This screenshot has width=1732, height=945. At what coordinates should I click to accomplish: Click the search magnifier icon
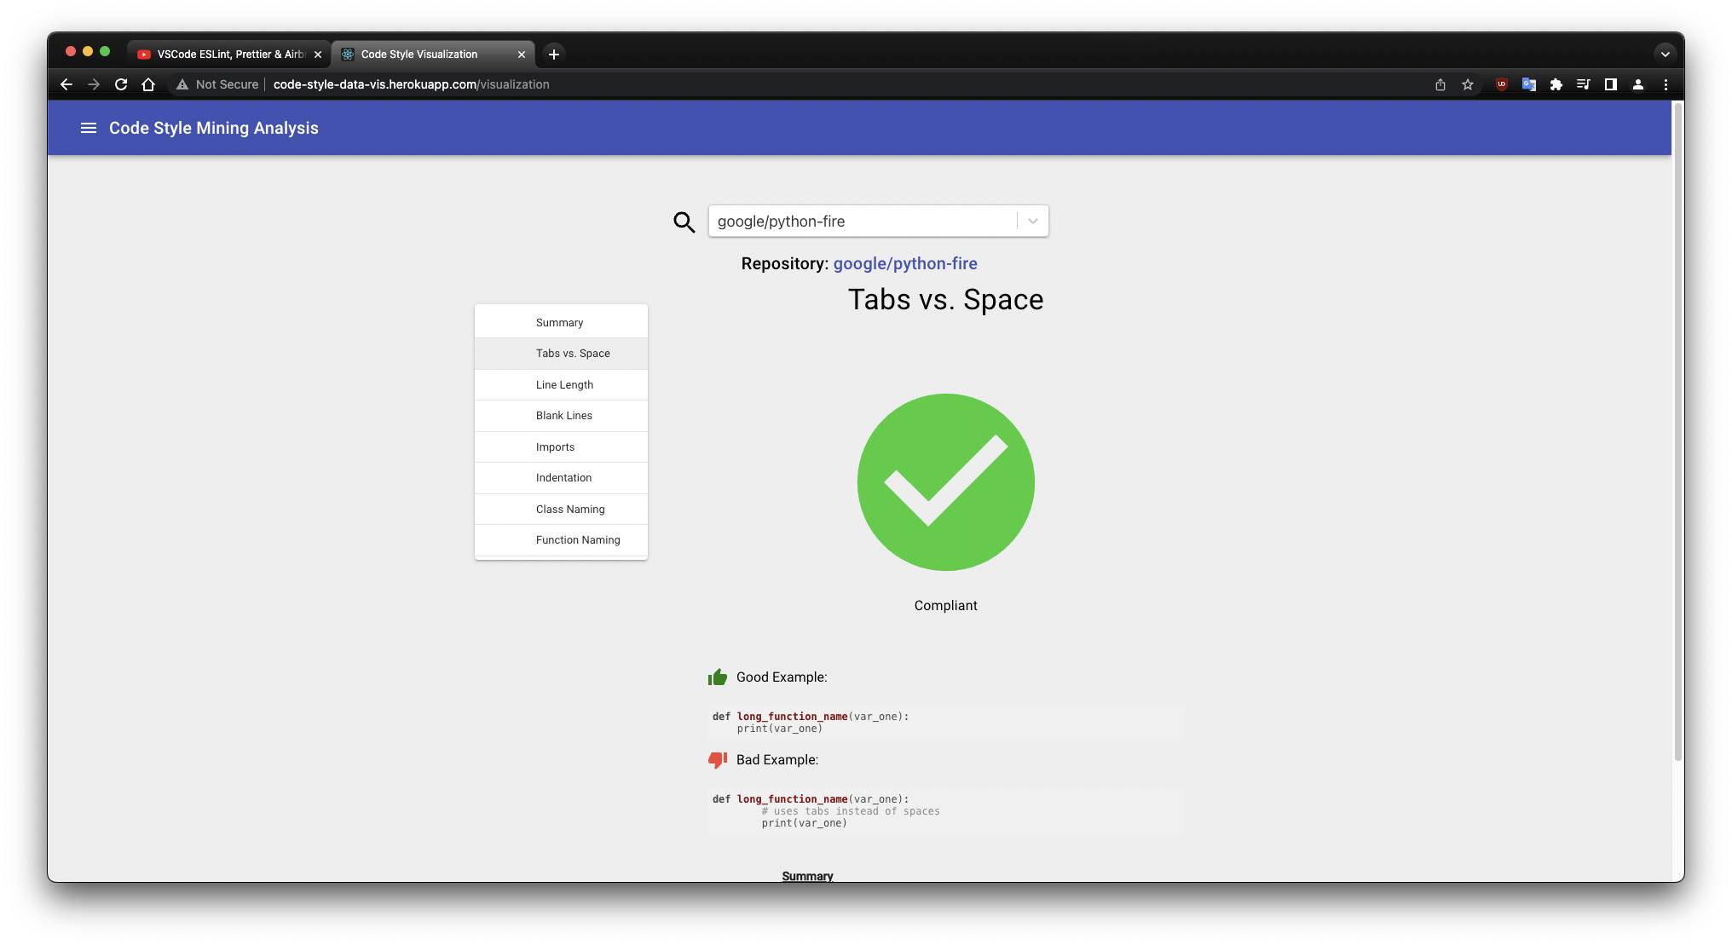[684, 222]
